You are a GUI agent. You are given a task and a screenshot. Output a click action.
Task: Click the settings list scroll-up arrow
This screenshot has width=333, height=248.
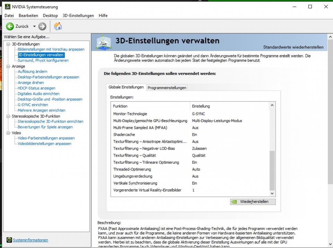(x=272, y=105)
